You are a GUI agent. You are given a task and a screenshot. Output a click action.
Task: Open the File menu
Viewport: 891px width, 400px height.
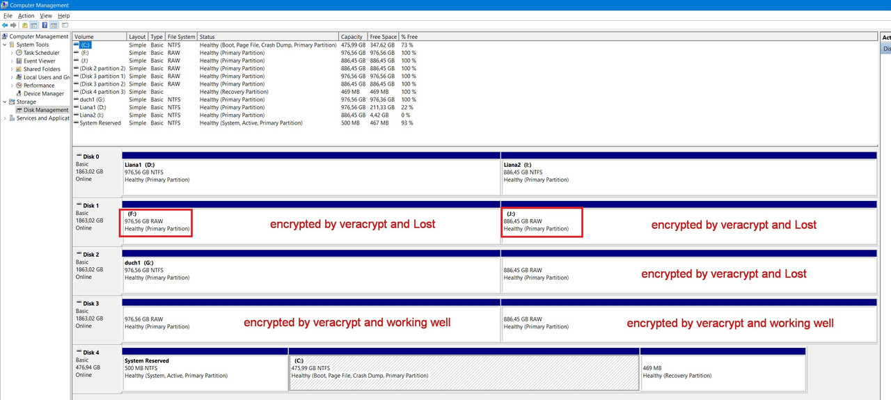click(8, 15)
